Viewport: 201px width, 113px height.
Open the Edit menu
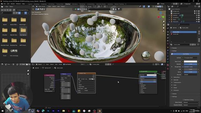[x=8, y=4]
